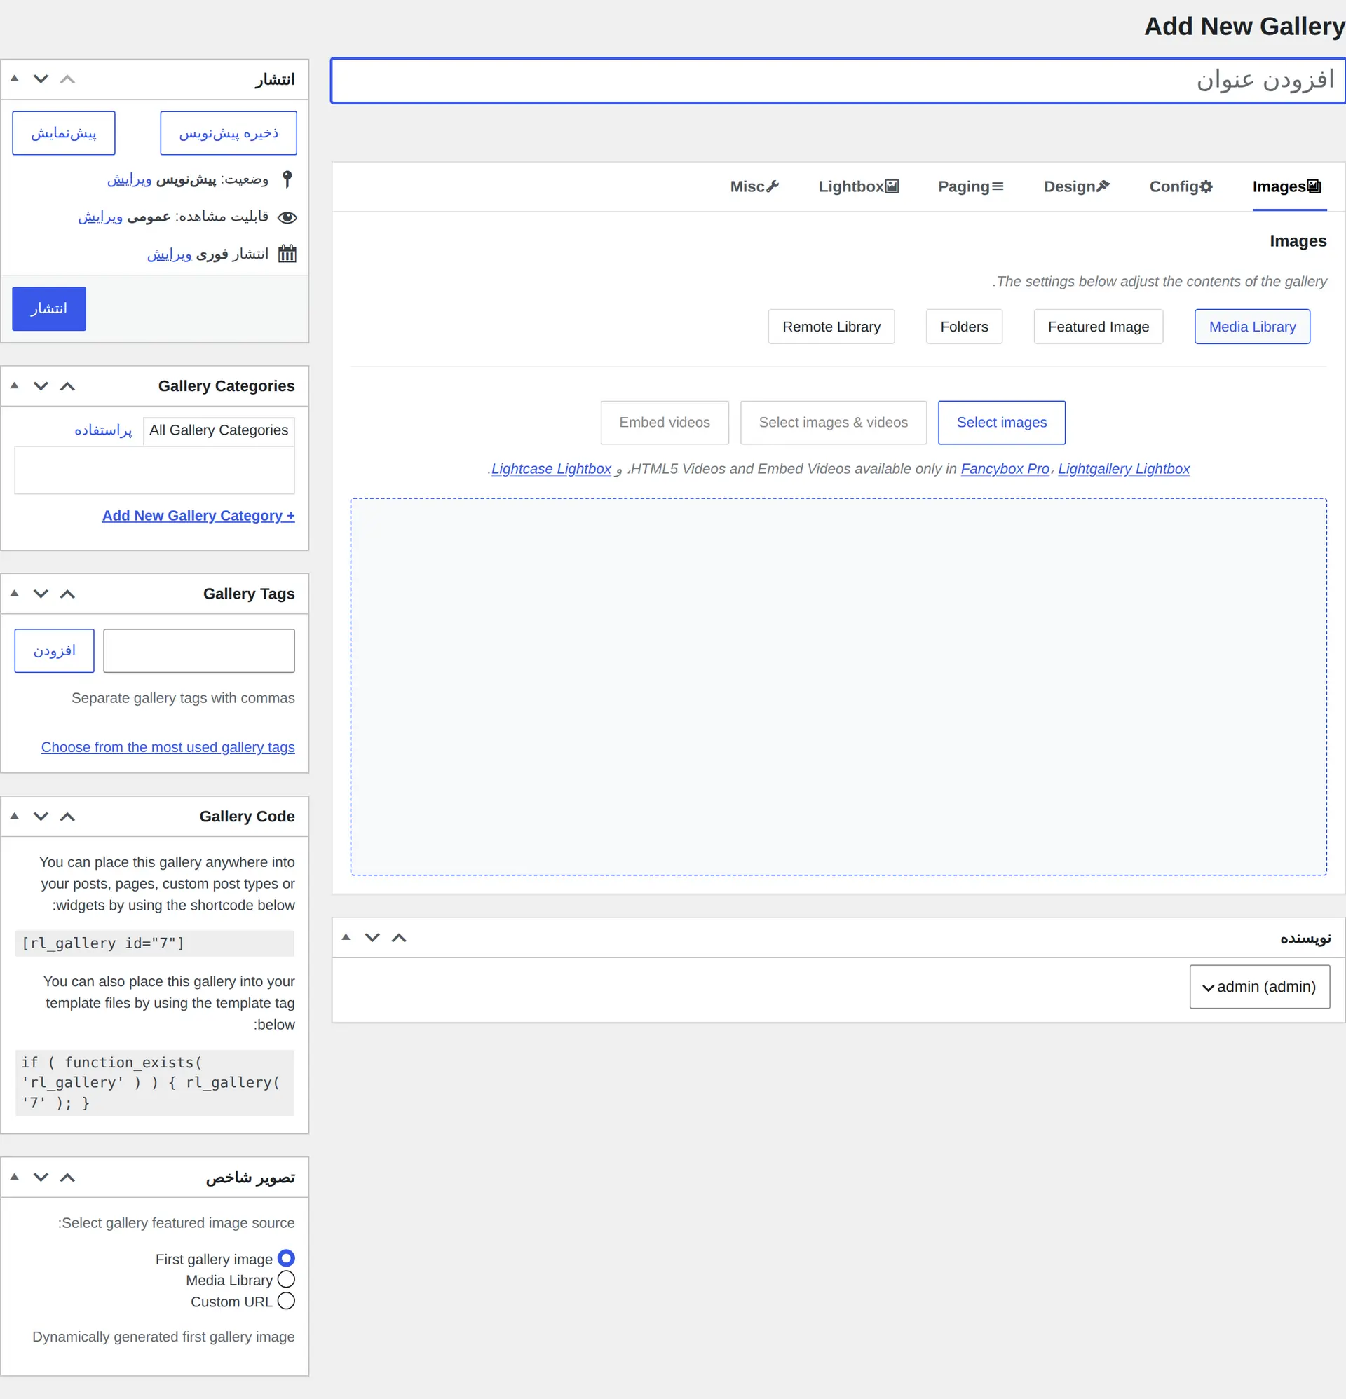Select the First gallery image radio option

[x=285, y=1257]
